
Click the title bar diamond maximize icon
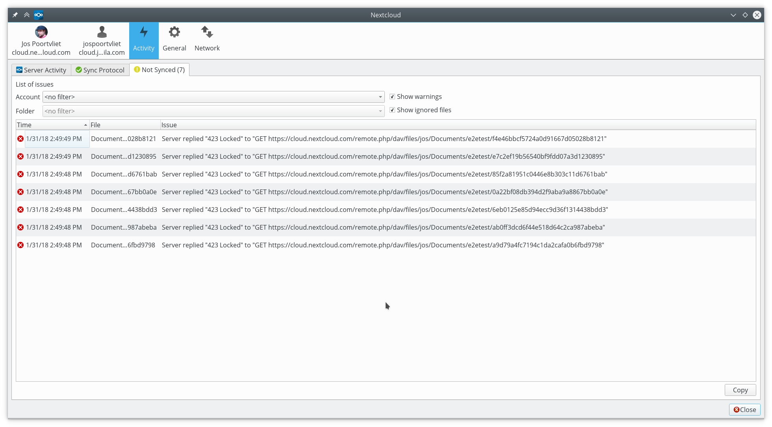[x=745, y=15]
